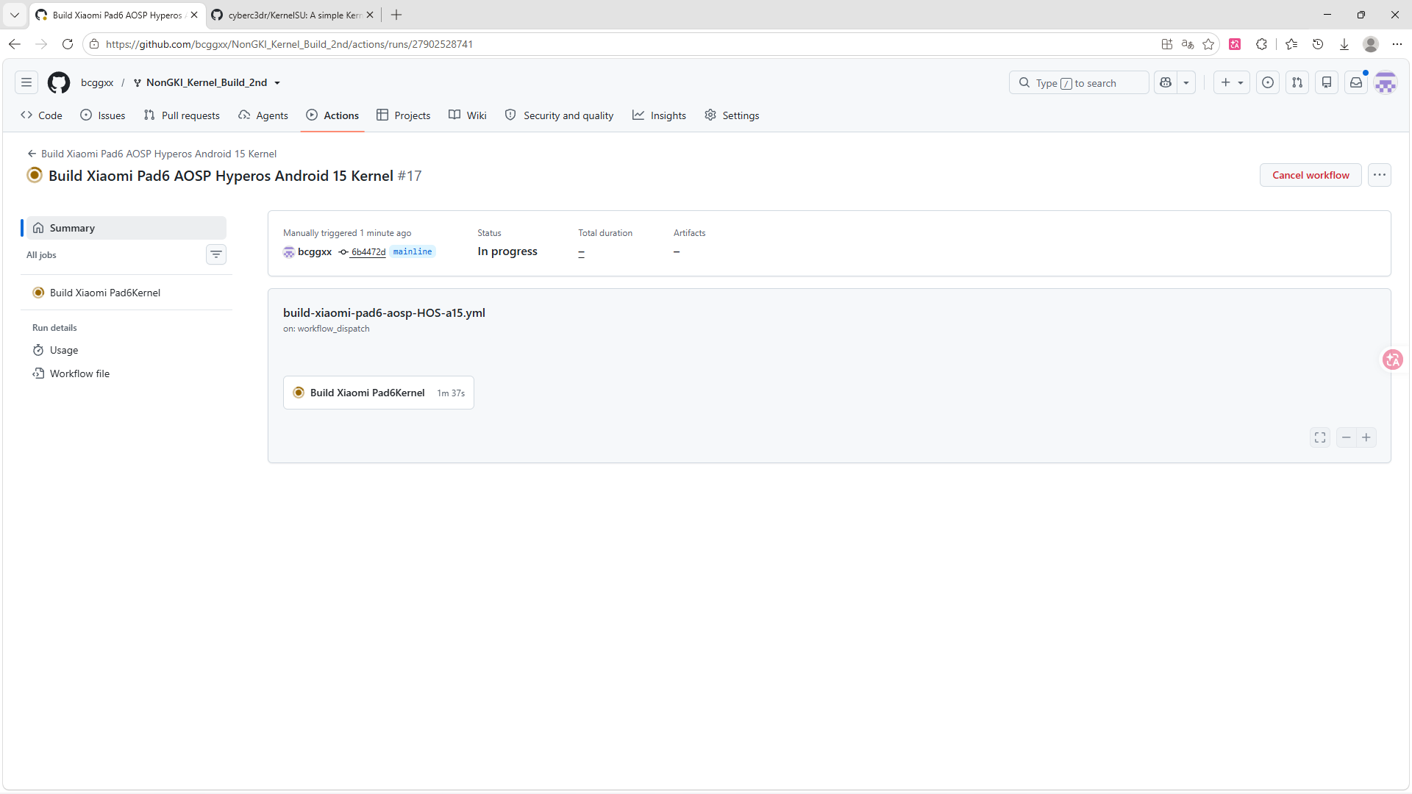
Task: Click the filter jobs icon button
Action: pos(216,254)
